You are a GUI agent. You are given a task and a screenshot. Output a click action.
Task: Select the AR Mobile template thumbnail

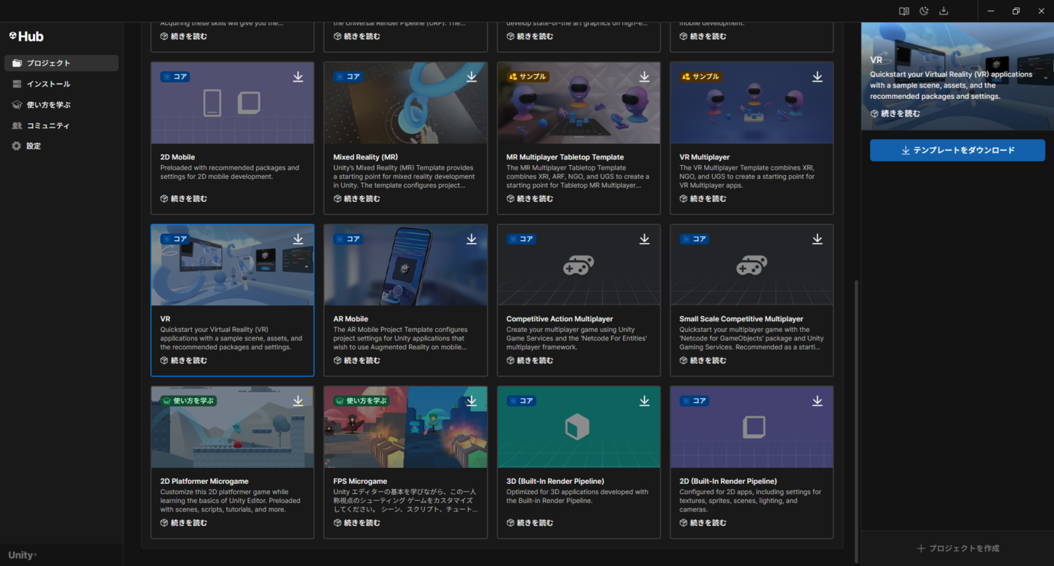406,265
